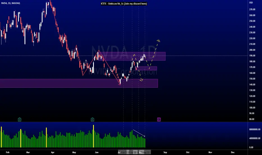This screenshot has width=262, height=155.
Task: Click the 40000000.00 volume axis label
Action: pyautogui.click(x=255, y=138)
